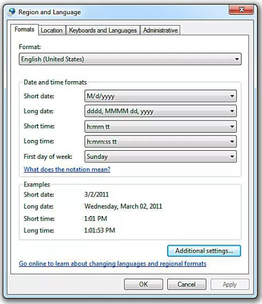Viewport: 262px width, 304px height.
Task: Click the Apply button
Action: tap(230, 284)
